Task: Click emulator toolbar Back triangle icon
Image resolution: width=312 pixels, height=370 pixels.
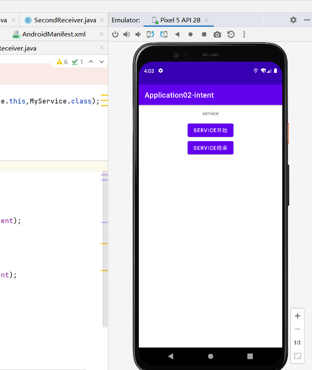Action: click(177, 34)
